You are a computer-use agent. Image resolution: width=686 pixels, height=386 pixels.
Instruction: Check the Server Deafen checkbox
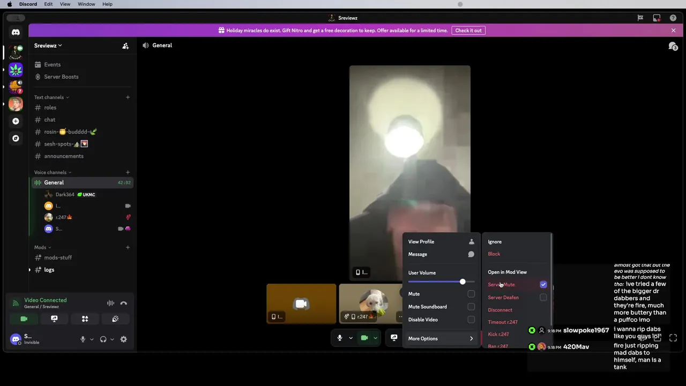point(543,297)
